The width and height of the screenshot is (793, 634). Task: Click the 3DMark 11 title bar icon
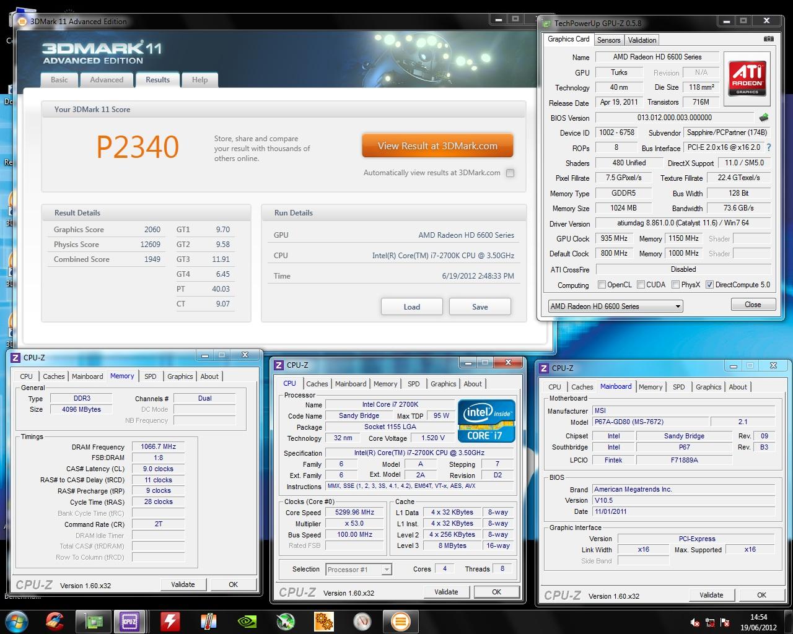[x=23, y=21]
